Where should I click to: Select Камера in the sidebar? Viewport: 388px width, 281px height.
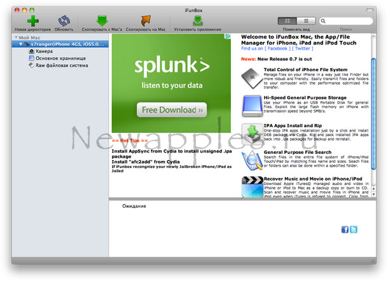click(44, 51)
